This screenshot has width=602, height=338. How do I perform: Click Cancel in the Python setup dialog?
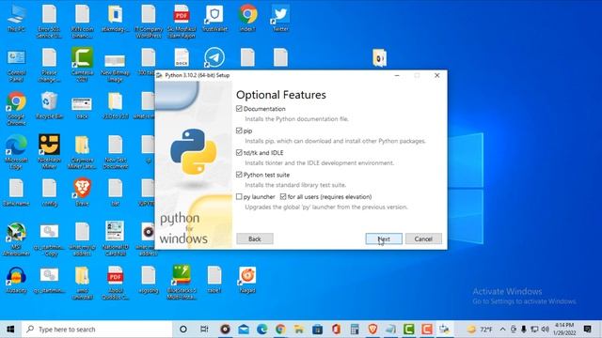point(423,238)
